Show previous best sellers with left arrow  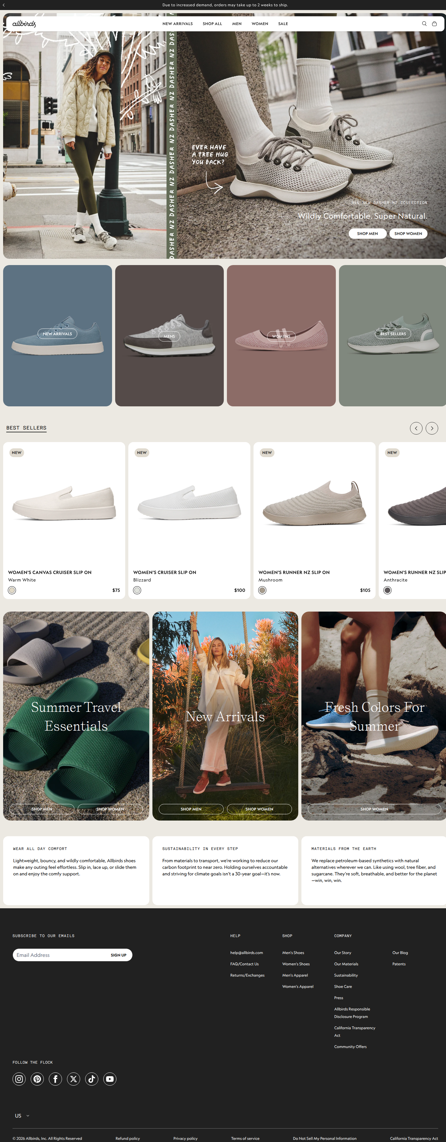coord(416,428)
